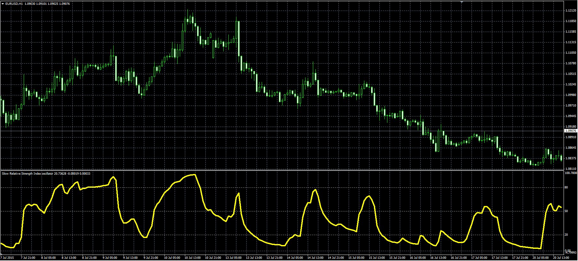Viewport: 578px width, 261px height.
Task: Click the triangle arrow before EURUSD,H1 title
Action: (x=3, y=4)
